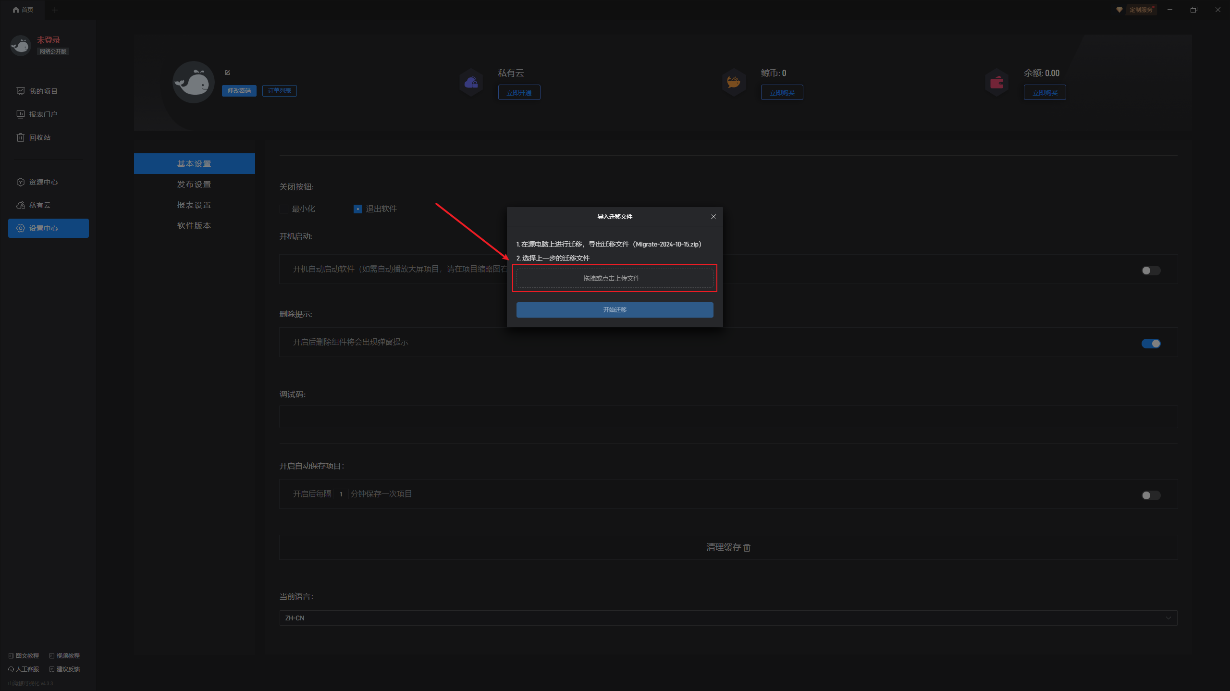1230x691 pixels.
Task: Toggle the delete prompt switch off
Action: click(x=1151, y=344)
